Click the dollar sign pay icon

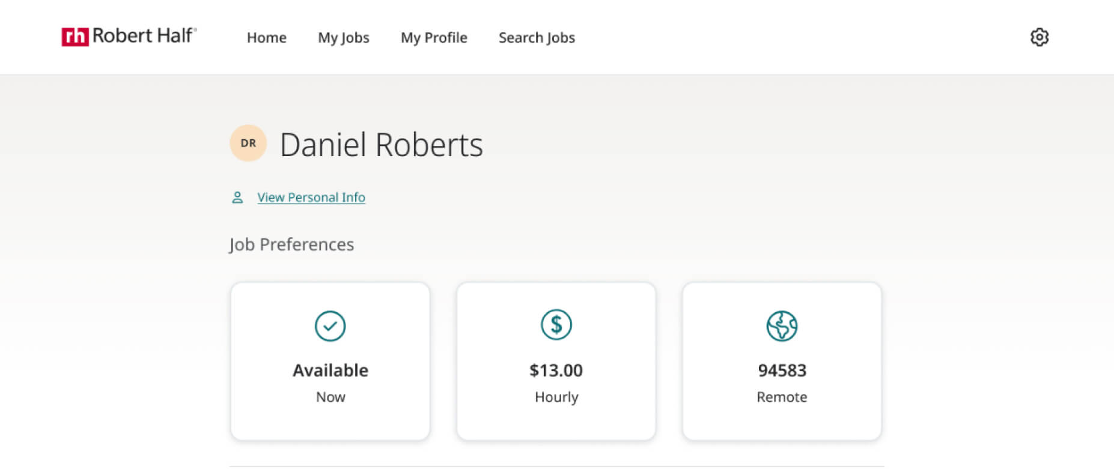click(556, 325)
